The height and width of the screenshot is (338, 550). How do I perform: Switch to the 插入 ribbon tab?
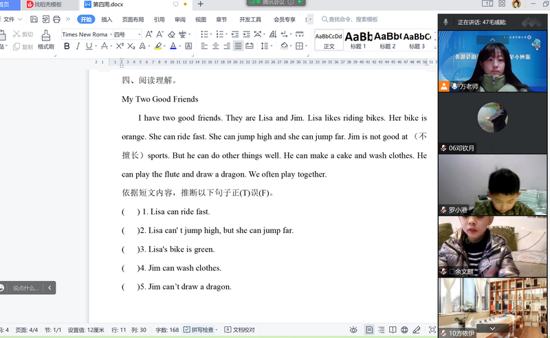coord(107,19)
